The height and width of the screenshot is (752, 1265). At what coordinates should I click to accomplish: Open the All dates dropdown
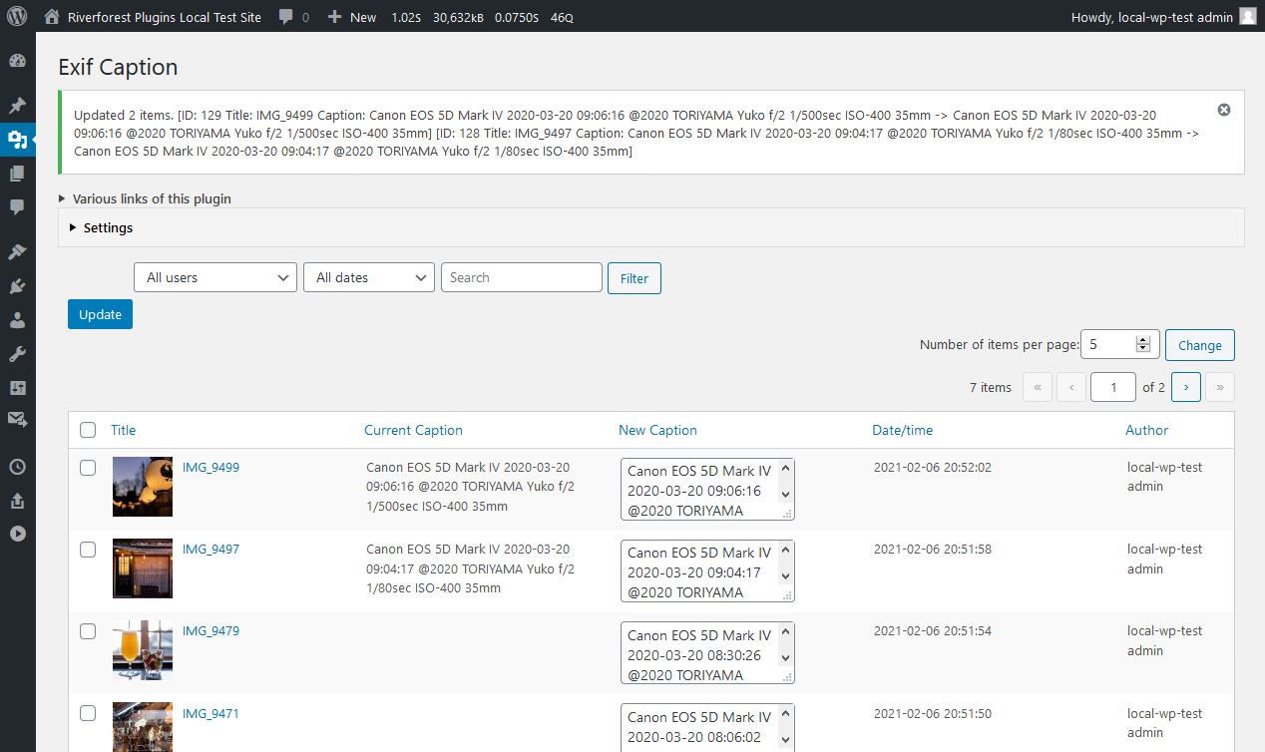(x=369, y=277)
